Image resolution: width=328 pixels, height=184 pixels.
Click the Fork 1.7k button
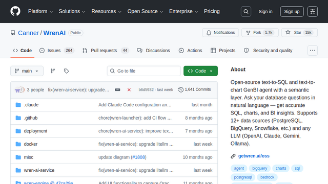(260, 33)
